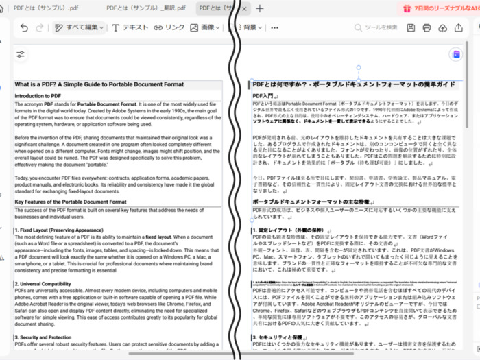This screenshot has height=360, width=480.
Task: Switch to PDFとは（サンプル）.pdf tab
Action: [46, 8]
